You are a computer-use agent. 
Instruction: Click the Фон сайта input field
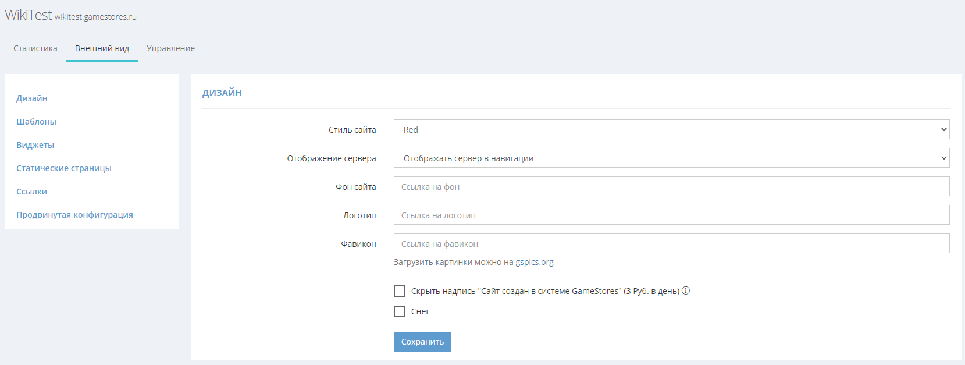pyautogui.click(x=671, y=186)
